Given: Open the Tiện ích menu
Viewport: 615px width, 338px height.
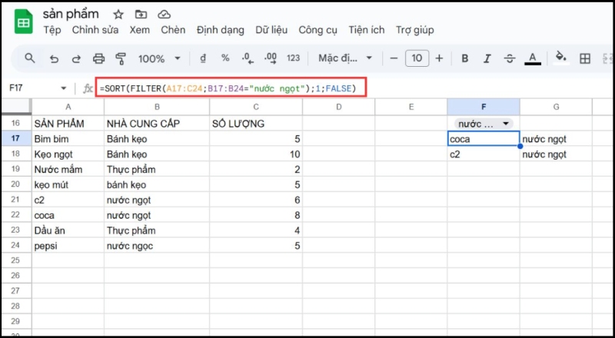Looking at the screenshot, I should pyautogui.click(x=367, y=30).
